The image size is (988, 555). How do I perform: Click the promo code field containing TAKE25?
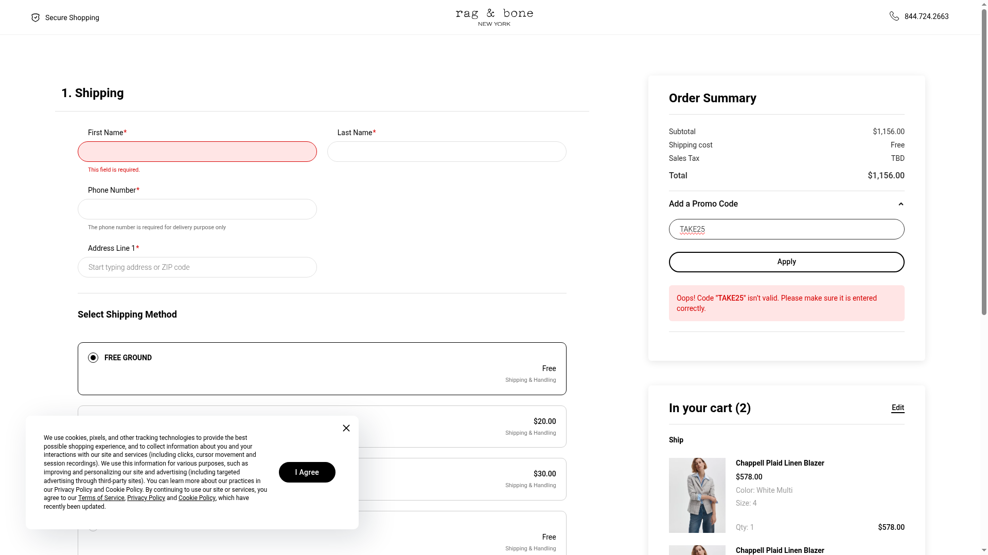click(786, 229)
